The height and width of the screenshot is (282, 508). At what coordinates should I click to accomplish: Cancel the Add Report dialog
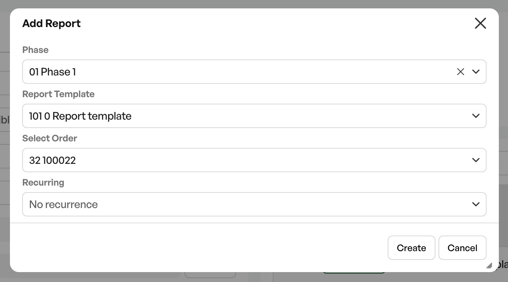click(462, 248)
